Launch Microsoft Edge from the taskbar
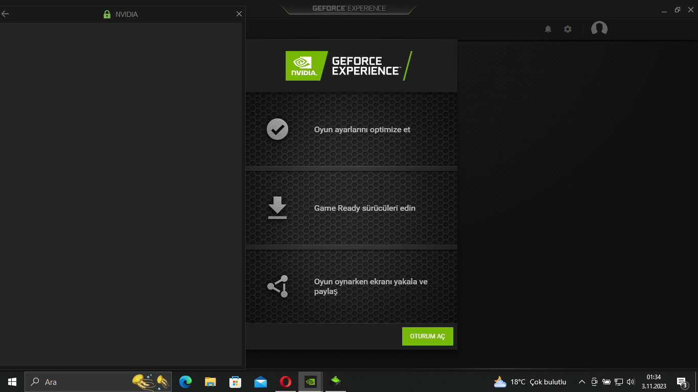 (185, 382)
